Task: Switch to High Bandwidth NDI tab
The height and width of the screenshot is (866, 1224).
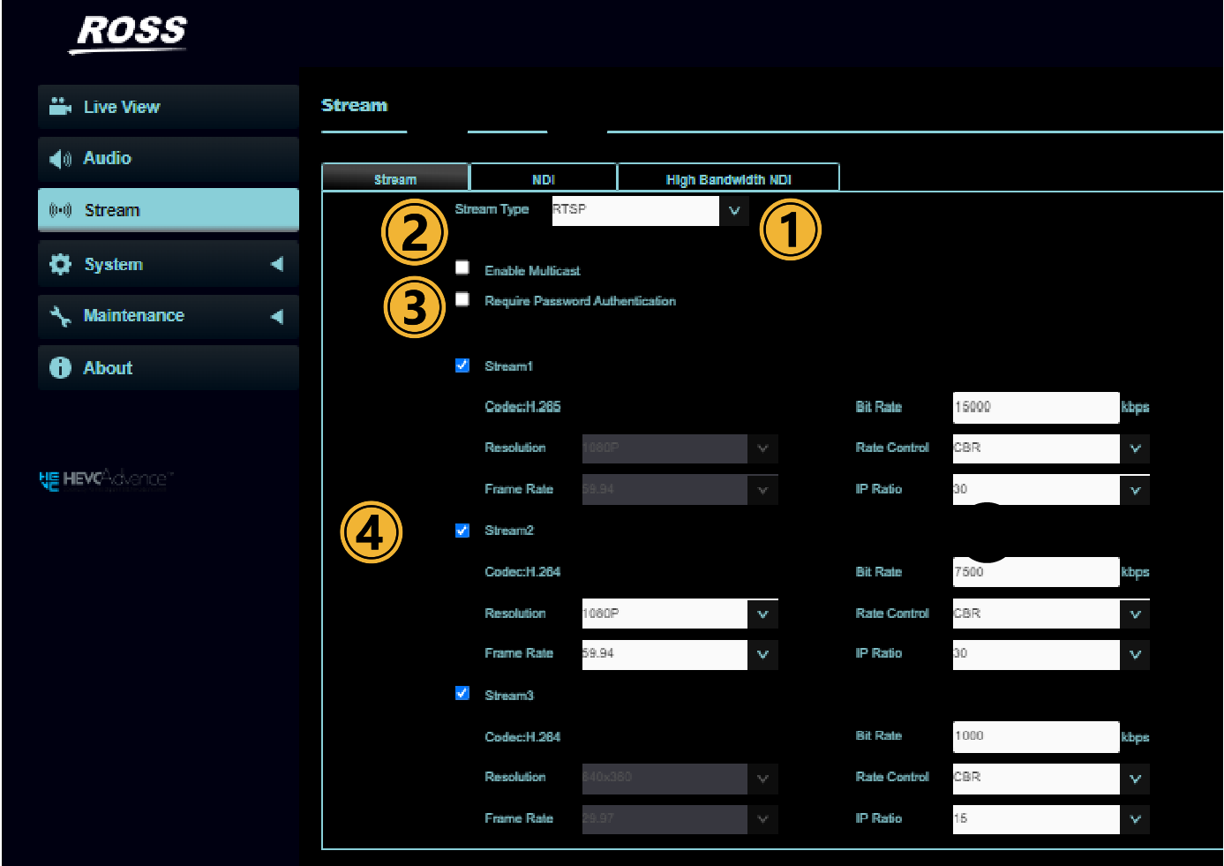Action: tap(728, 179)
